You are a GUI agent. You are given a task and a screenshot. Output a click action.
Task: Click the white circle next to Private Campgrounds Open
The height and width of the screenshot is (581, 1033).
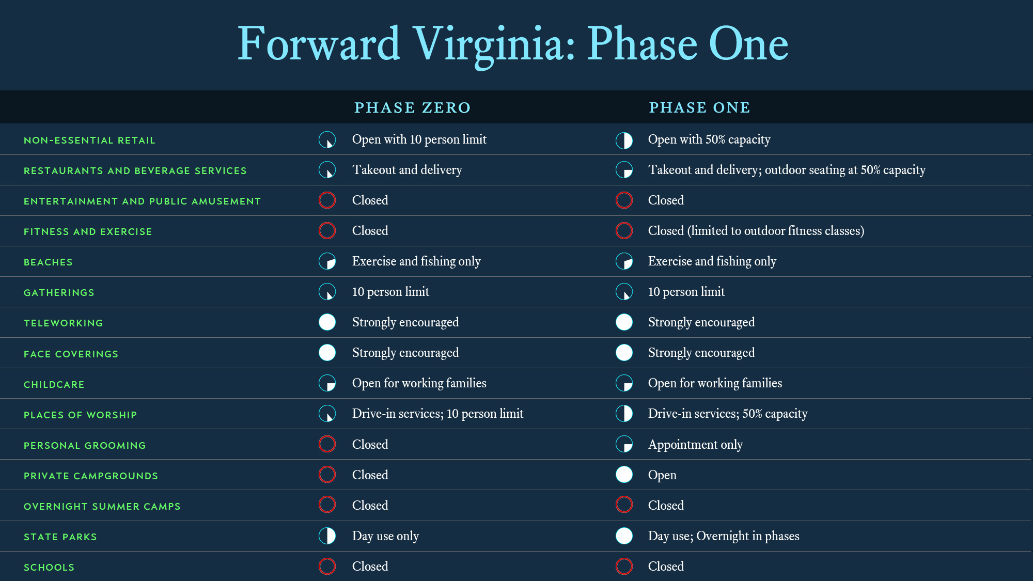coord(624,475)
